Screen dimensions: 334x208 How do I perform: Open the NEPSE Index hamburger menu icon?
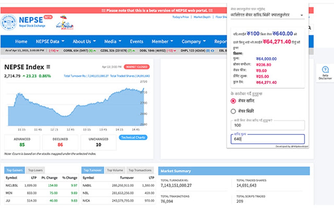pos(48,67)
